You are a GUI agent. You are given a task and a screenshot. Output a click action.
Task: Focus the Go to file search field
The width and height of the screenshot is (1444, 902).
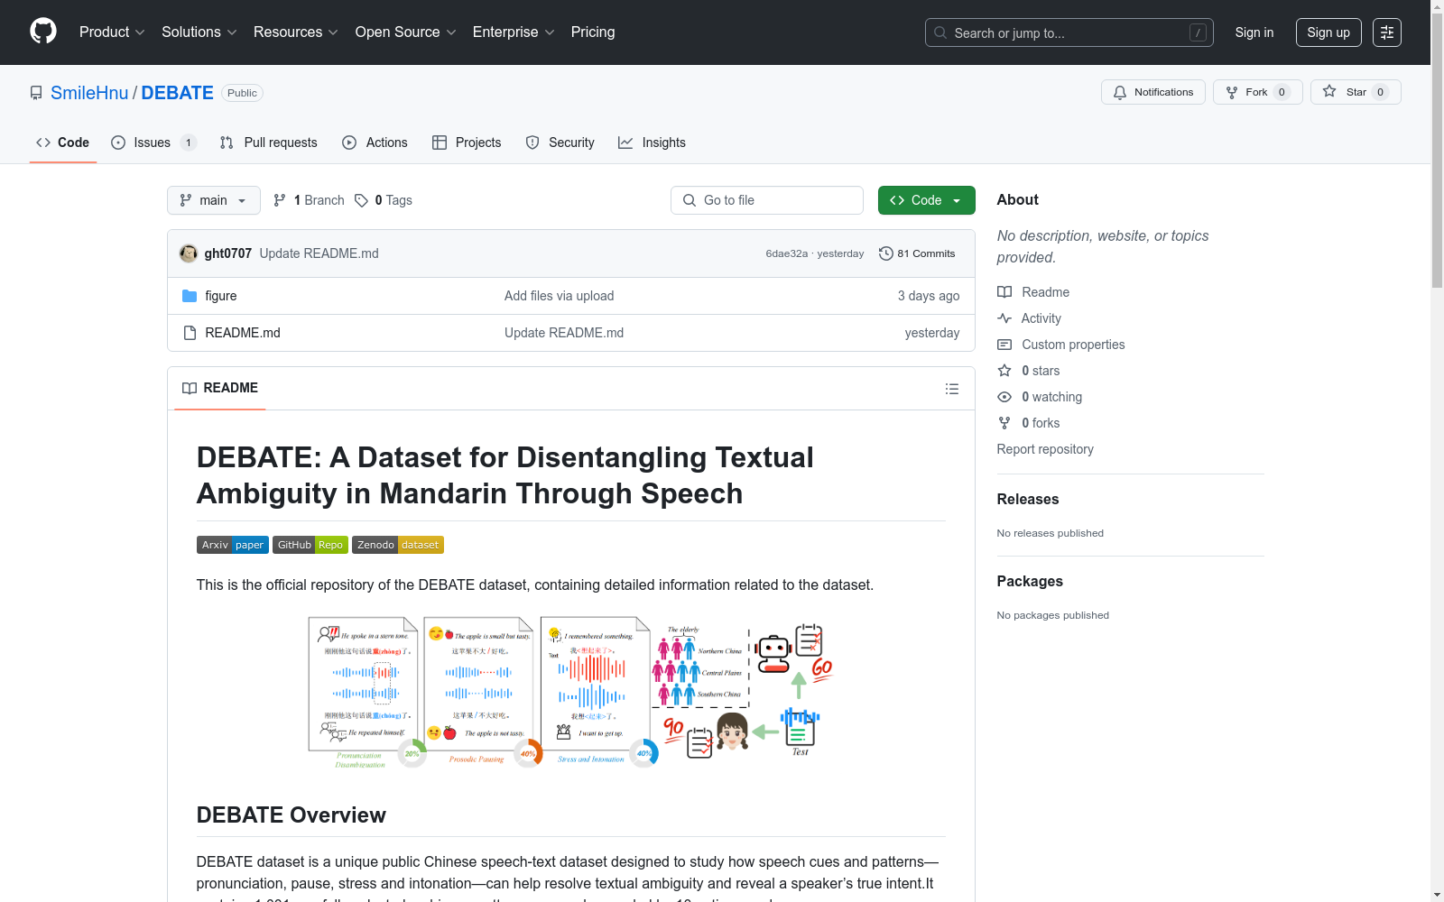pyautogui.click(x=767, y=200)
